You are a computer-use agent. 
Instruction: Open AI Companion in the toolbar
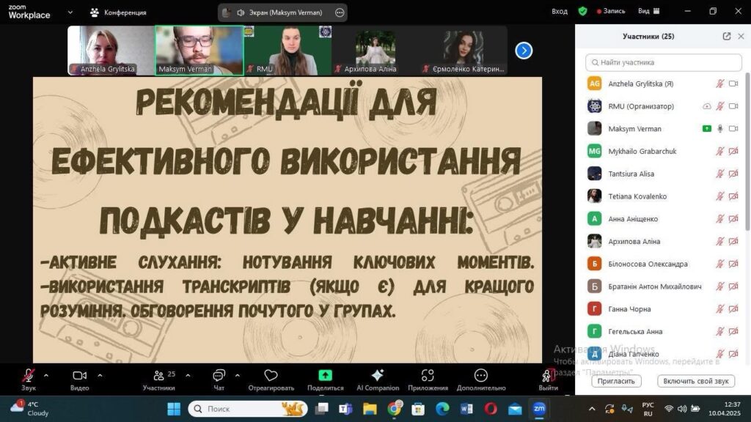pyautogui.click(x=378, y=376)
